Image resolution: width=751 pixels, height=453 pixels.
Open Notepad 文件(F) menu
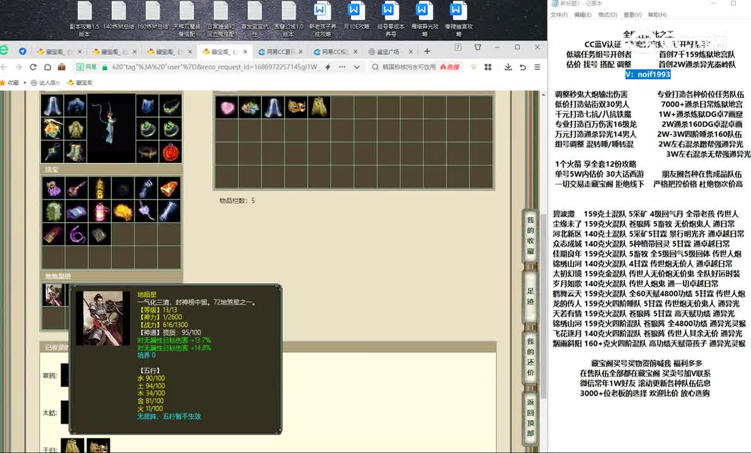(x=559, y=15)
